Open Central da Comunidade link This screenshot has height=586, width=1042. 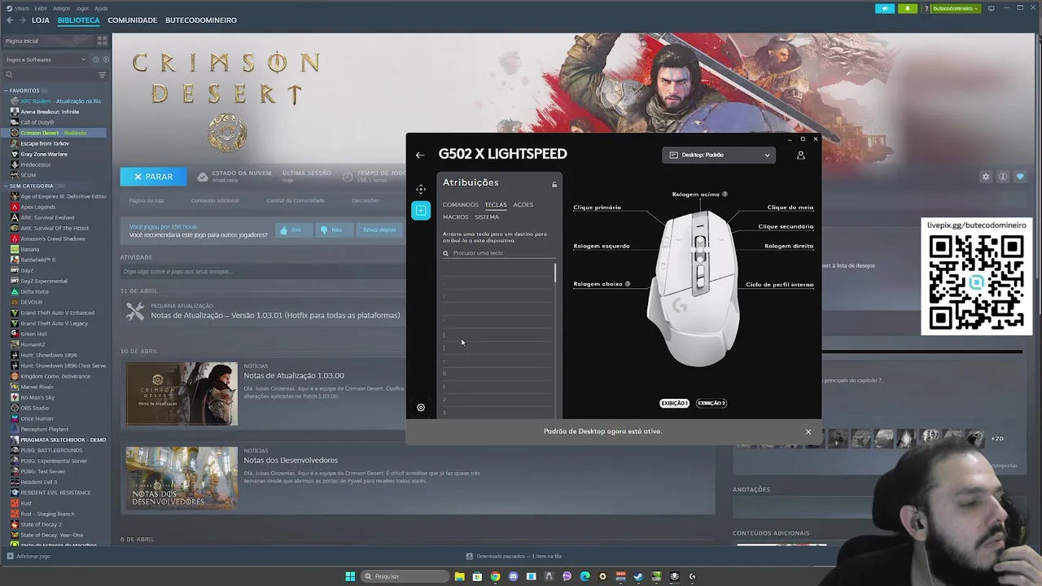pos(296,200)
